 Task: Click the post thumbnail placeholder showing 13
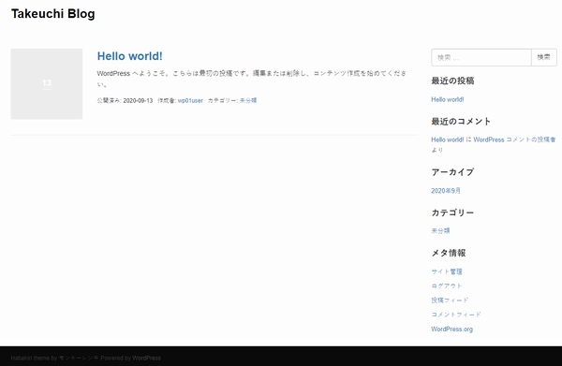47,84
